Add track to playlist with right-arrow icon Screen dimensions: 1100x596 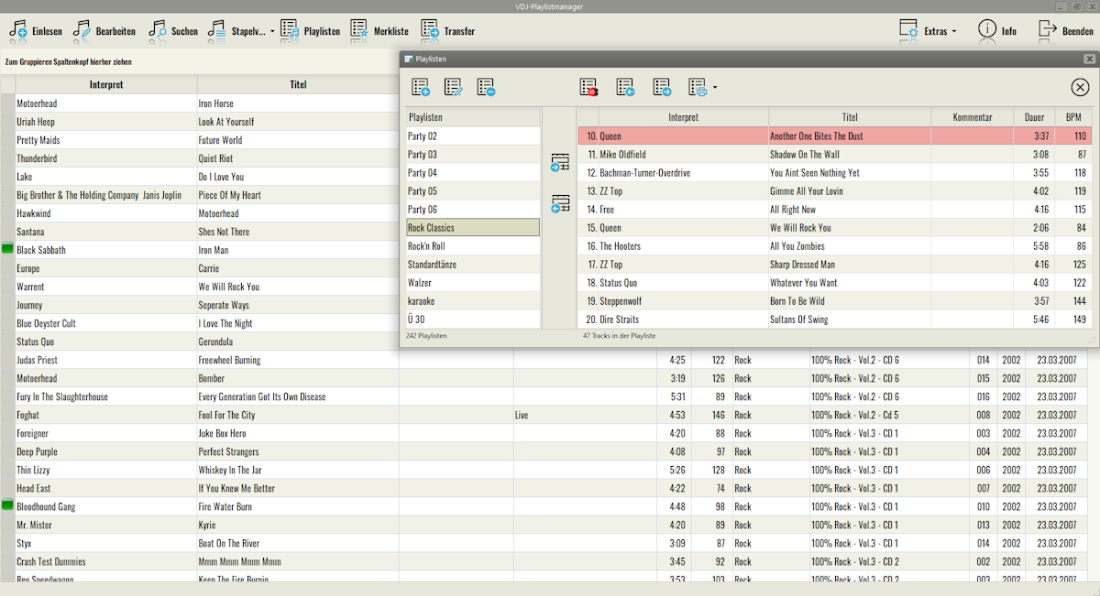click(560, 163)
